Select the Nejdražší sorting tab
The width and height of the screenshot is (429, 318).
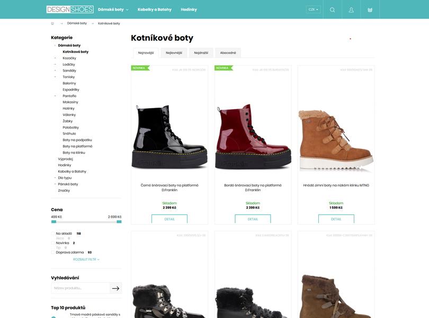point(201,53)
